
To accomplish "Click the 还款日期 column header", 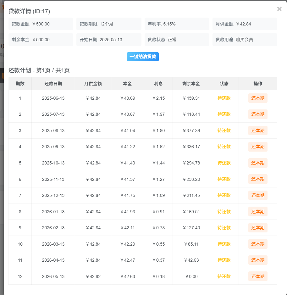I will 53,84.
